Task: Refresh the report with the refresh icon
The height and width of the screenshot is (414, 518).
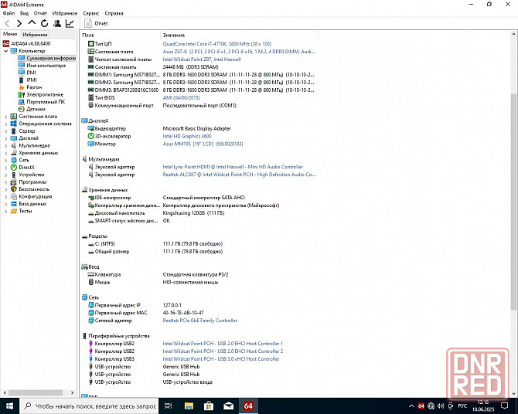Action: 44,23
